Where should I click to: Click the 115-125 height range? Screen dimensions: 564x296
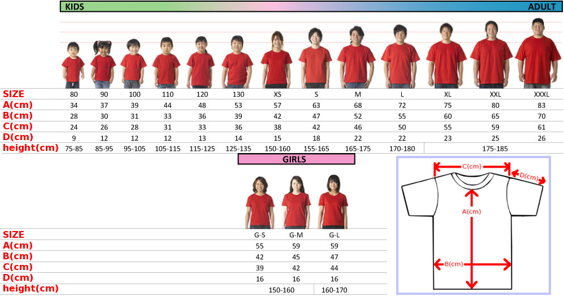pos(202,149)
